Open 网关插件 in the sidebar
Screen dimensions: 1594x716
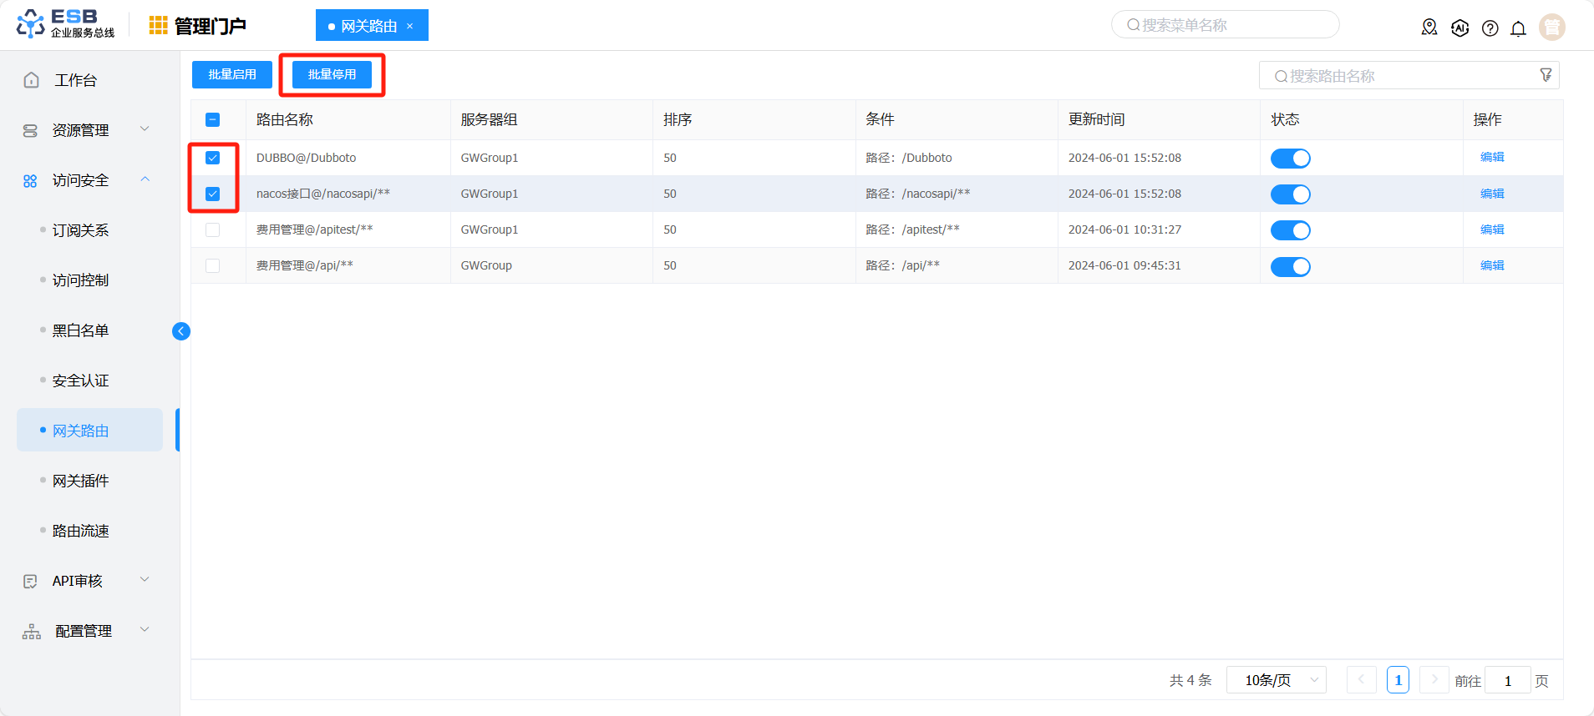(81, 481)
